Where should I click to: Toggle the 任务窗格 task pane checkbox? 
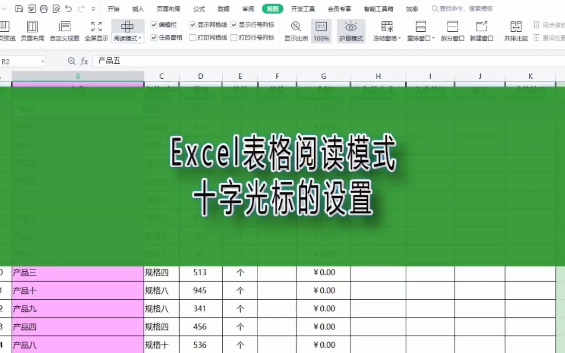click(x=154, y=38)
